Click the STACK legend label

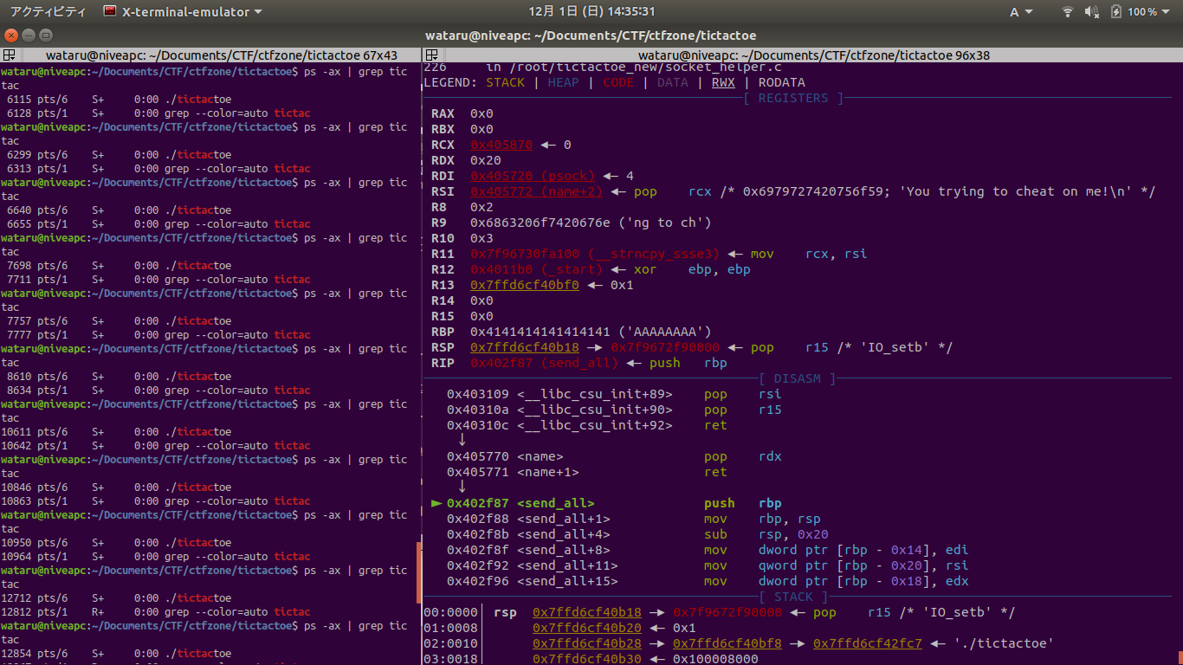(x=505, y=82)
